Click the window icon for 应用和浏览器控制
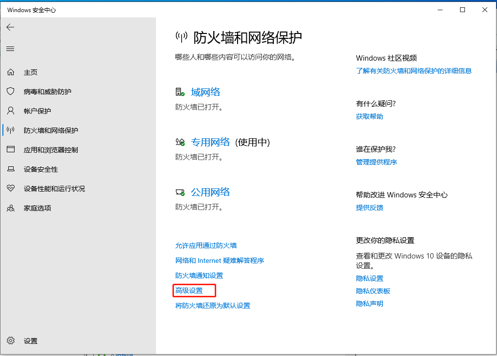Screen dimensions: 497x356 [x=11, y=149]
